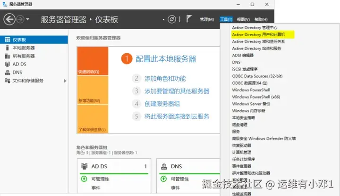Open ADSI 编辑器 from the menu
This screenshot has width=340, height=196.
click(x=243, y=56)
